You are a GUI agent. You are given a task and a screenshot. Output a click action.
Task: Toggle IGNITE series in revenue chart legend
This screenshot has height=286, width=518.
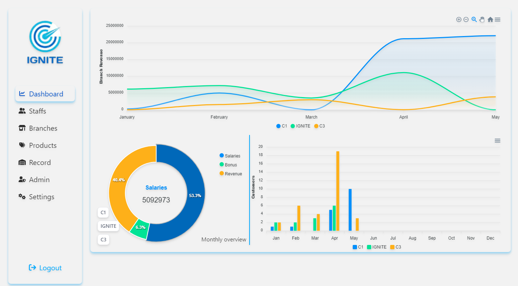tap(301, 126)
